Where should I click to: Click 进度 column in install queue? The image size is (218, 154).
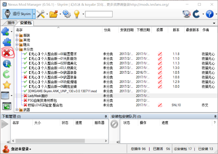click(x=165, y=123)
